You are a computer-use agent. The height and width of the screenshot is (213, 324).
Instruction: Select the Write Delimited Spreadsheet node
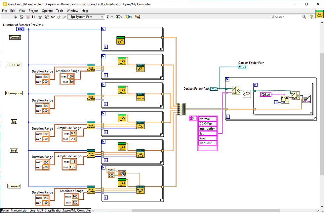[x=306, y=99]
